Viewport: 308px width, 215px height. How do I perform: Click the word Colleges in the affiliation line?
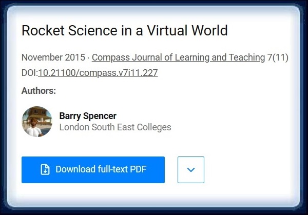coord(154,127)
